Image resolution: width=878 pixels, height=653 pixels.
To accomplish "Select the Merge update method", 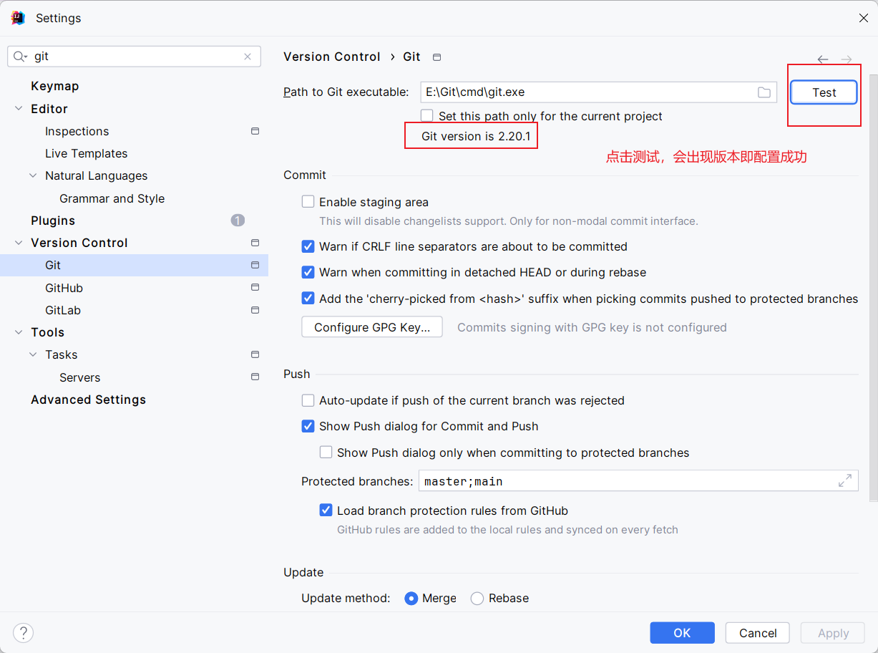I will (x=411, y=599).
